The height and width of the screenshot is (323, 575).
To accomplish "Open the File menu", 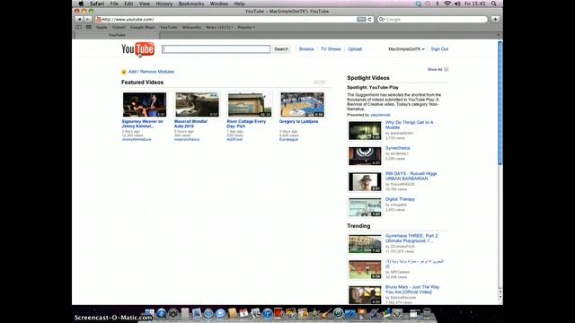I will (x=114, y=4).
